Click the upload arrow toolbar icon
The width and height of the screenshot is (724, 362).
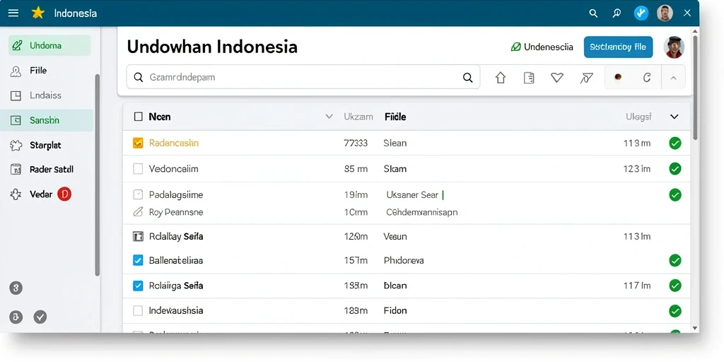pos(501,78)
